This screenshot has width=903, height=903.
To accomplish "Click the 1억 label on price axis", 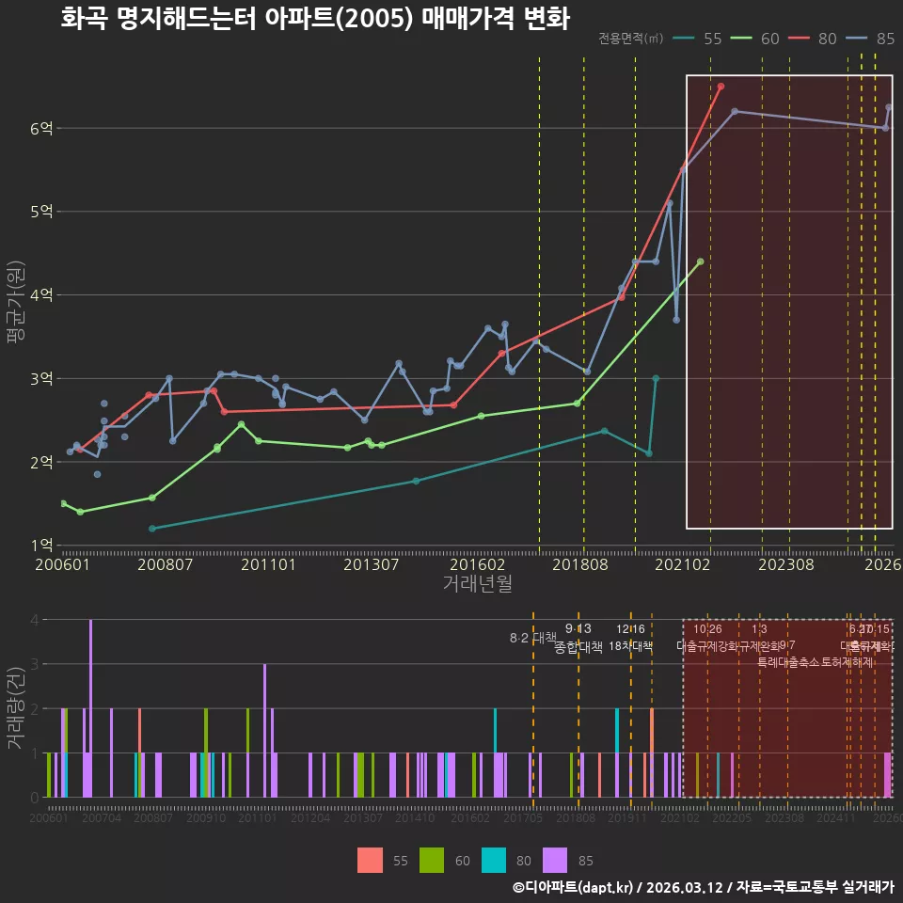I will 41,545.
